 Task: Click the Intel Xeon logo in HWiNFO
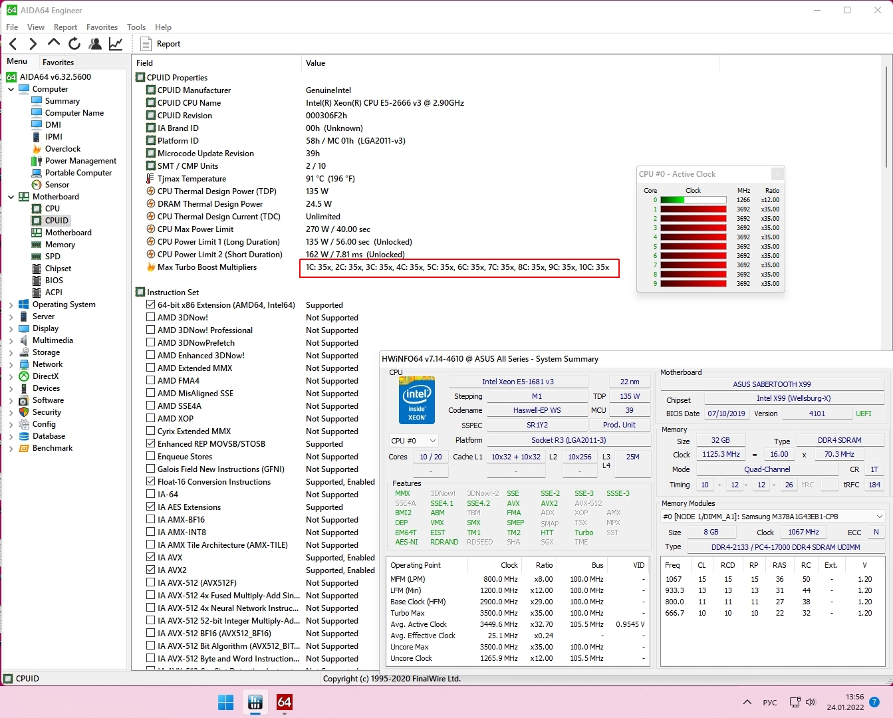417,400
